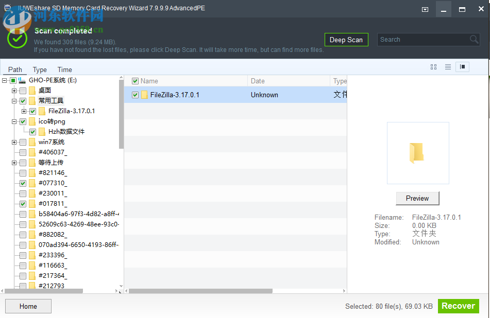The width and height of the screenshot is (490, 318).
Task: Click the minimize-to-tray icon in title bar
Action: click(x=425, y=9)
